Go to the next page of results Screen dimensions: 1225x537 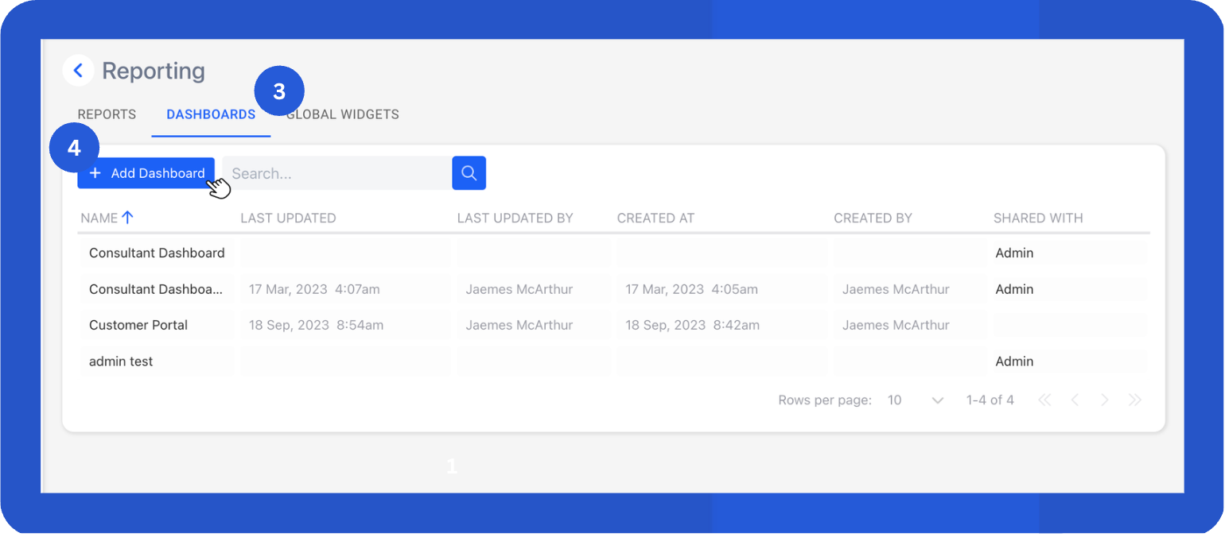pos(1105,400)
